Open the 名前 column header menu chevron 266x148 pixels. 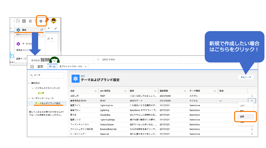[x=96, y=91]
